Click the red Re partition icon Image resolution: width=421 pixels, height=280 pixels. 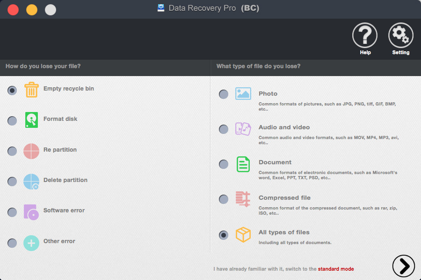point(31,151)
